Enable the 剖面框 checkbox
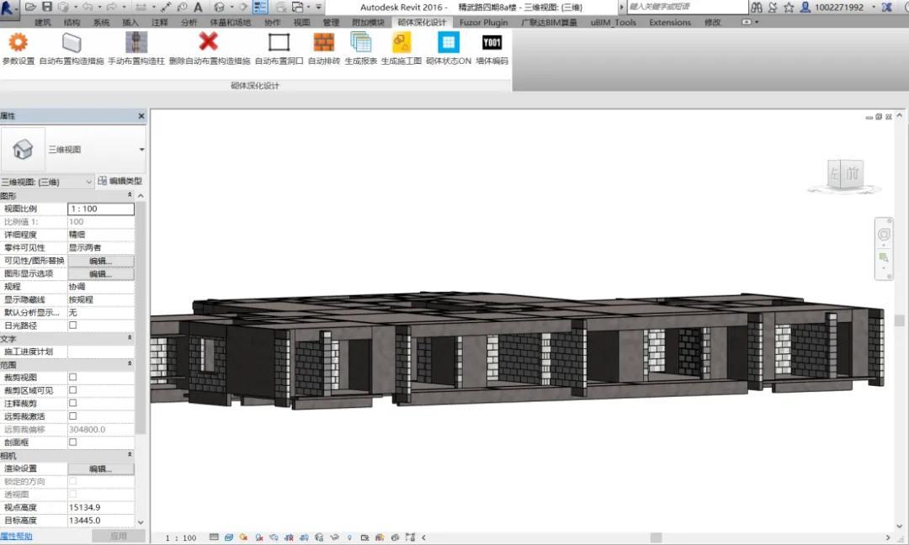Screen dimensions: 909x545 pyautogui.click(x=73, y=442)
